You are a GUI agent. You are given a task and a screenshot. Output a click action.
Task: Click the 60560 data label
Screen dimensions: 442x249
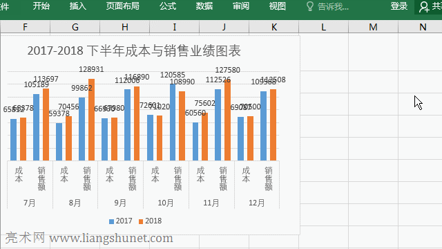[x=195, y=113]
